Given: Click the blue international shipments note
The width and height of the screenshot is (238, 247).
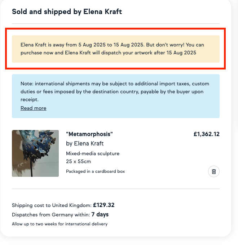Looking at the screenshot, I should pyautogui.click(x=116, y=96).
